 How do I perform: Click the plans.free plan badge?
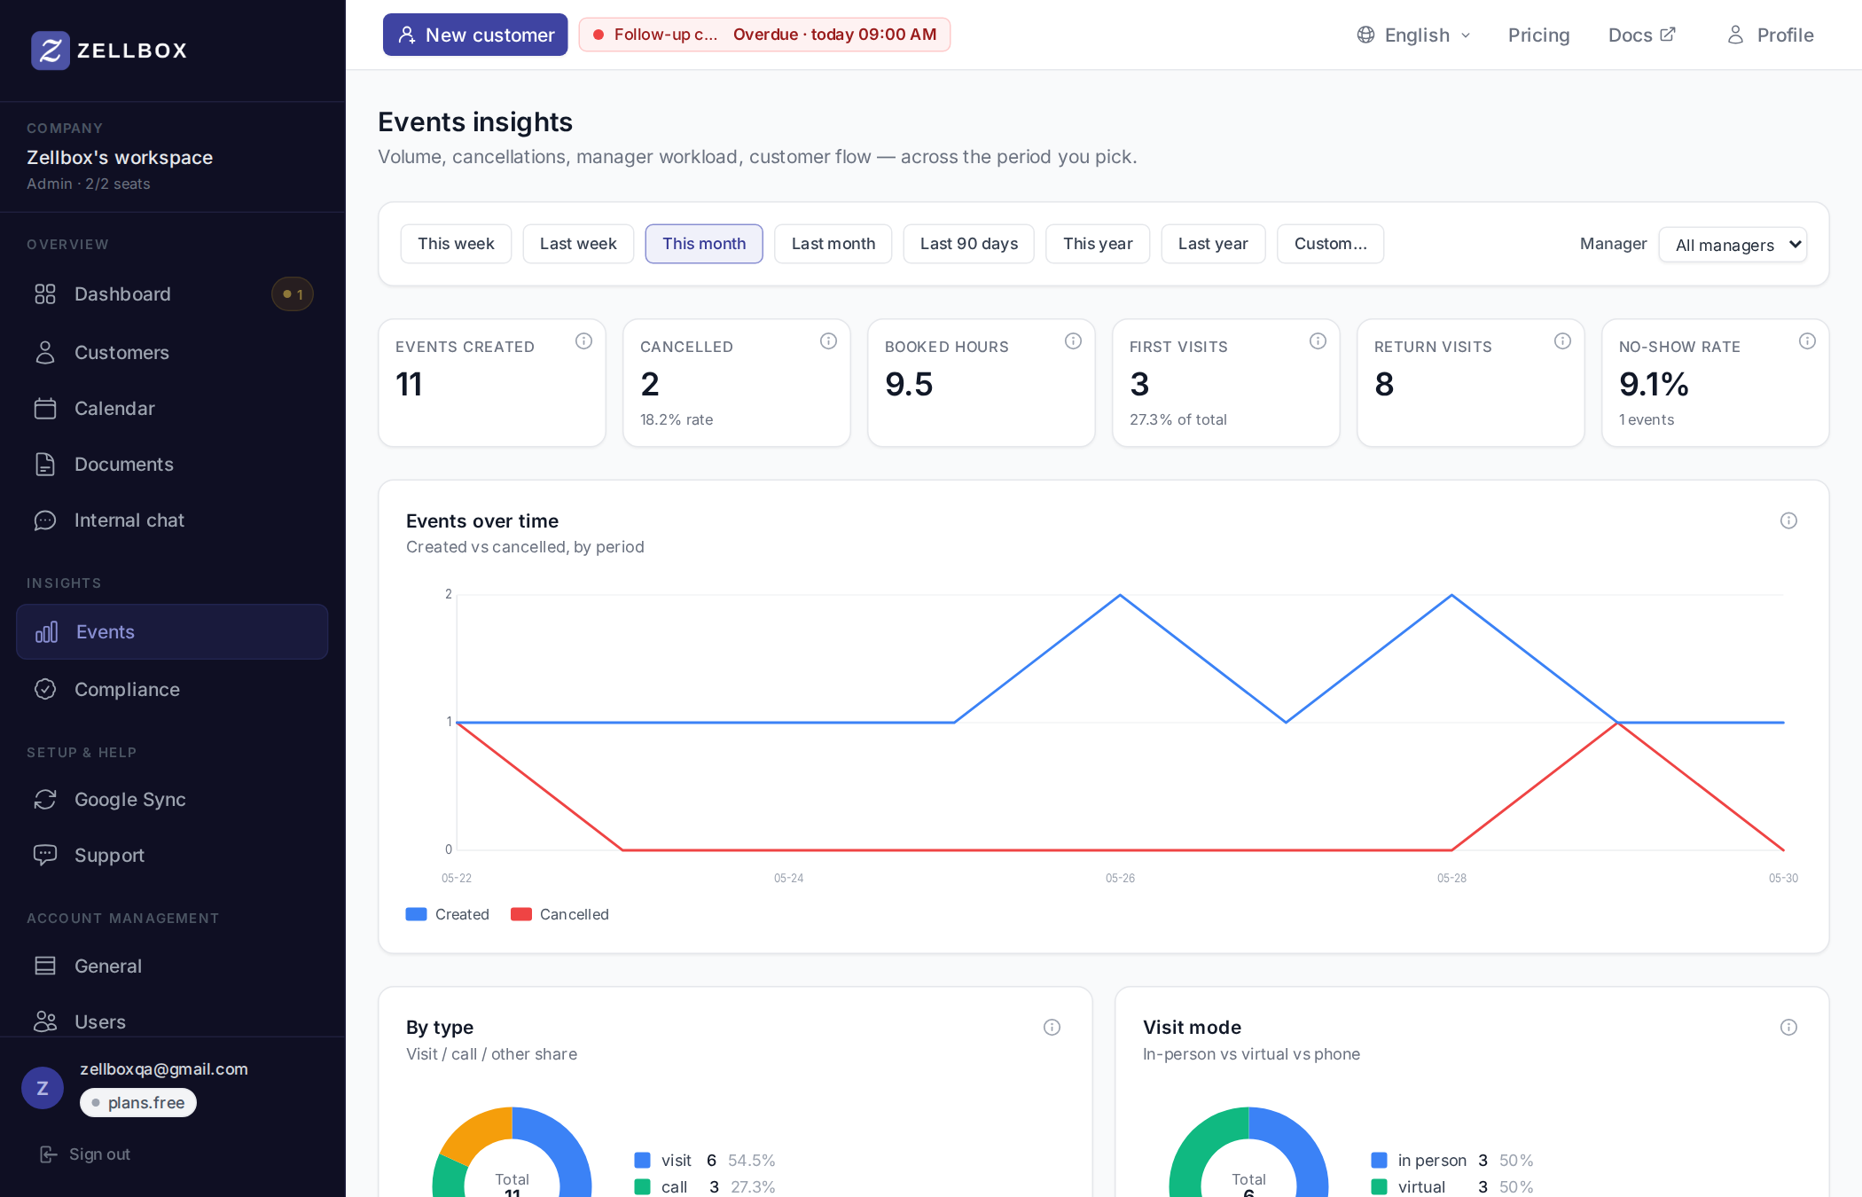(138, 1103)
